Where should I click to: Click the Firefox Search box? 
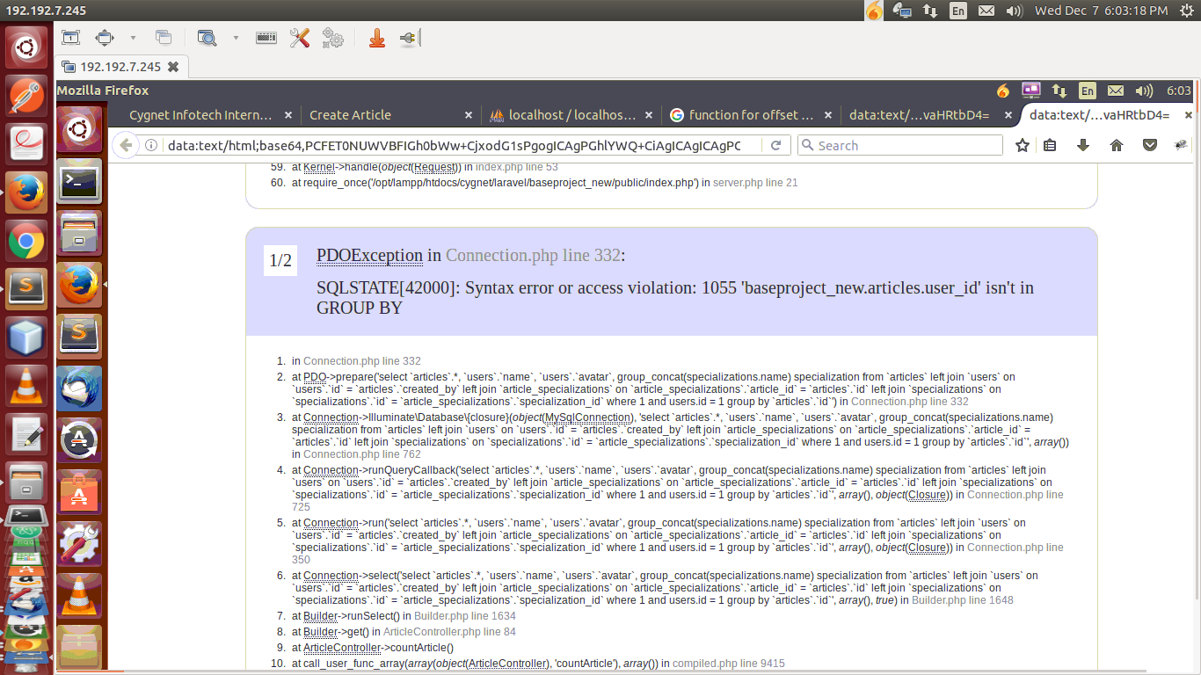pyautogui.click(x=900, y=145)
